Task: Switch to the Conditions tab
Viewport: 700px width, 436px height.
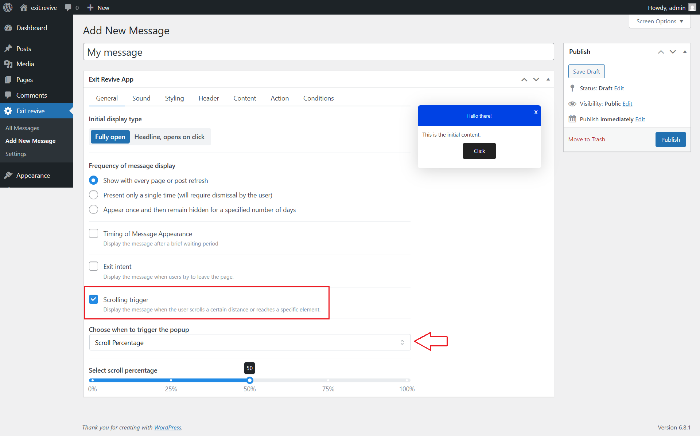Action: coord(318,98)
